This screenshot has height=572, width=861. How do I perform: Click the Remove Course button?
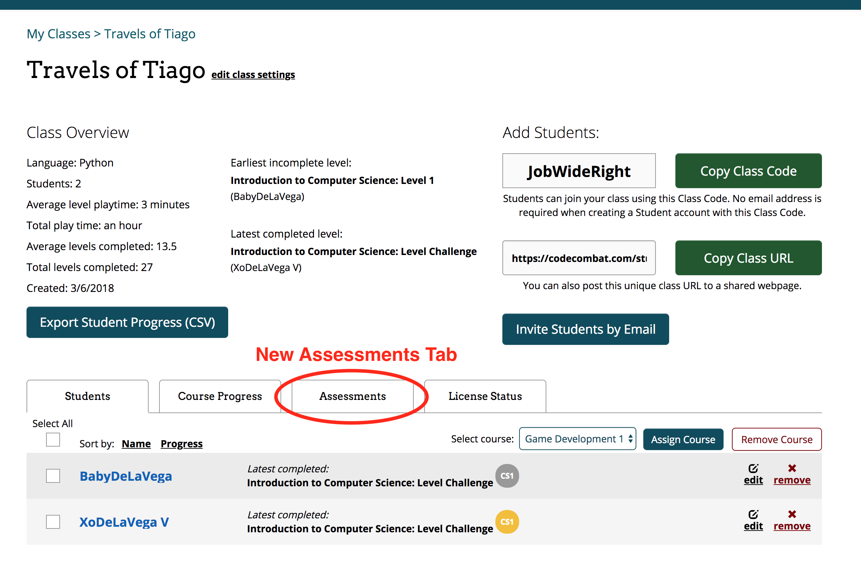pos(776,439)
